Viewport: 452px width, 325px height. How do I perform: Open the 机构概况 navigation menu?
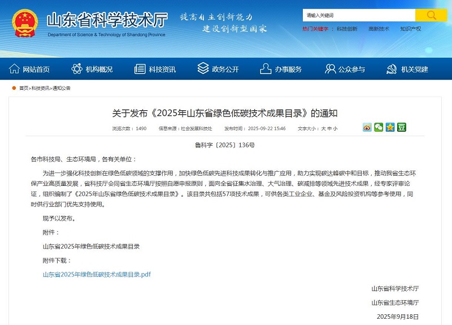click(x=92, y=69)
